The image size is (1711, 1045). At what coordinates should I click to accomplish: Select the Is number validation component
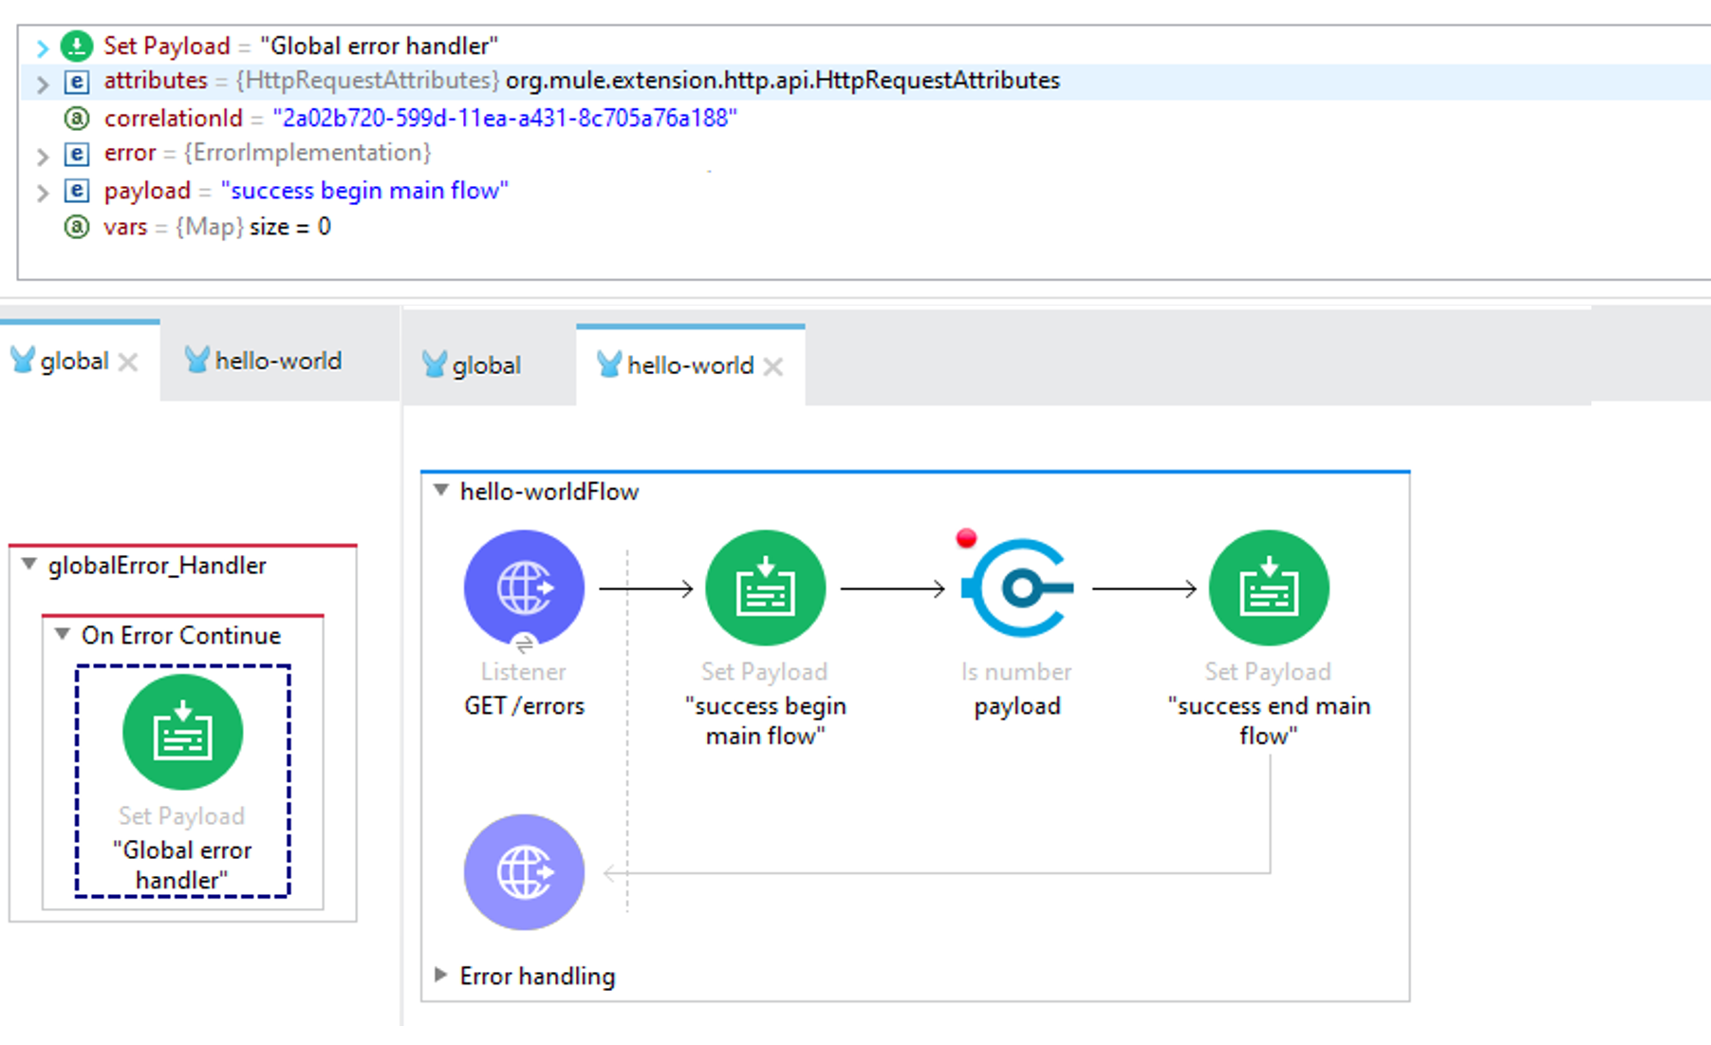tap(1017, 588)
